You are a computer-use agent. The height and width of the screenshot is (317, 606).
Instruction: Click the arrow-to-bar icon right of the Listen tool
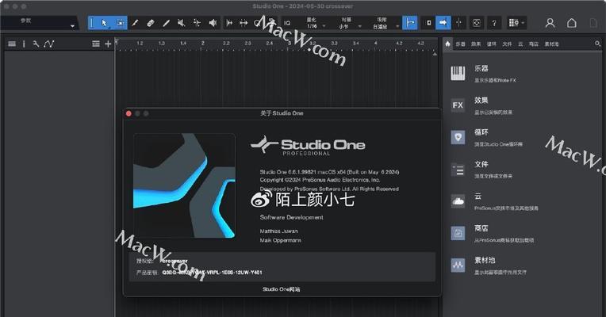tap(229, 23)
